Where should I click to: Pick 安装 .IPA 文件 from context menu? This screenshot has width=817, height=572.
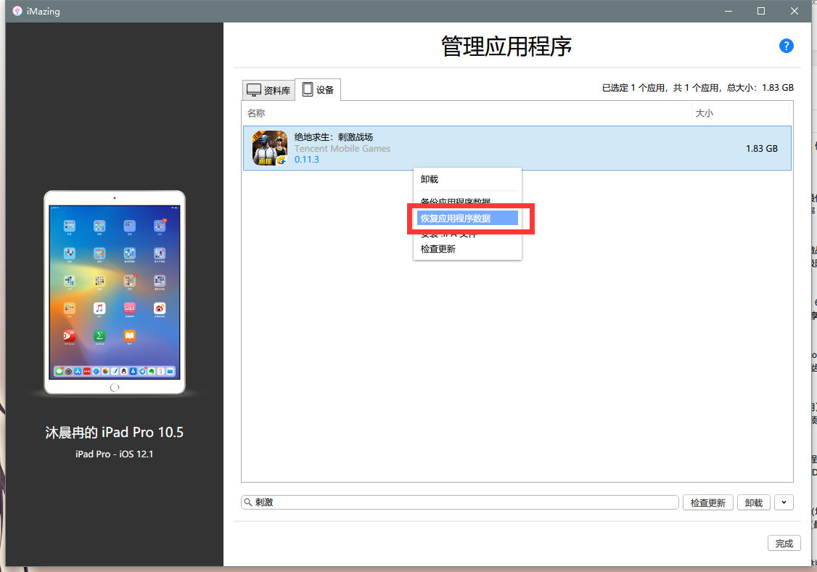tap(448, 234)
